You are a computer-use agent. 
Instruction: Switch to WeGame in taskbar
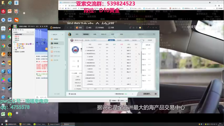(x=68, y=124)
